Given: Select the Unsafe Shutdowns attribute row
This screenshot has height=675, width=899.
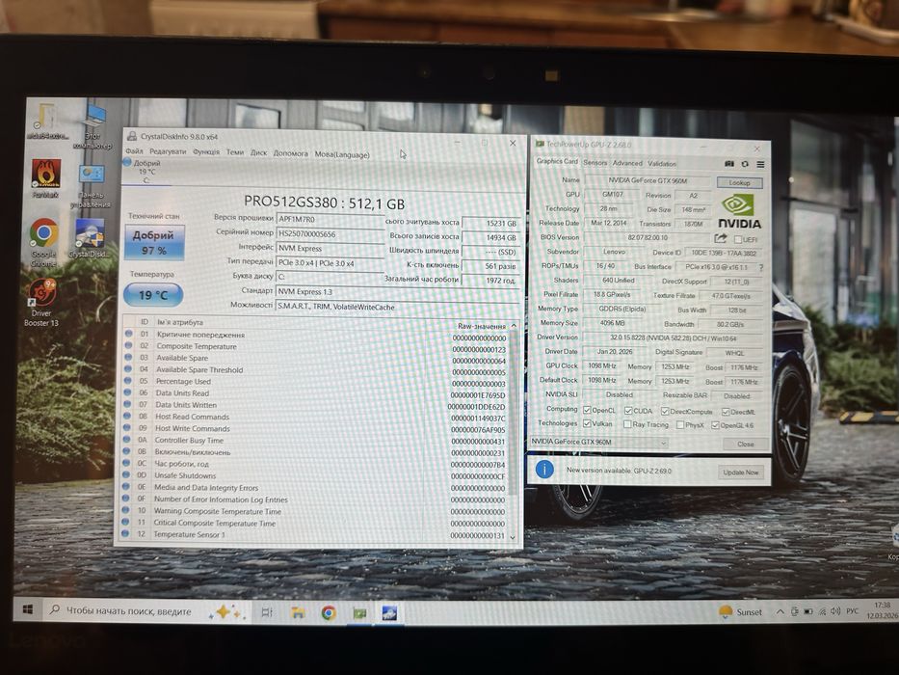Looking at the screenshot, I should coord(314,475).
